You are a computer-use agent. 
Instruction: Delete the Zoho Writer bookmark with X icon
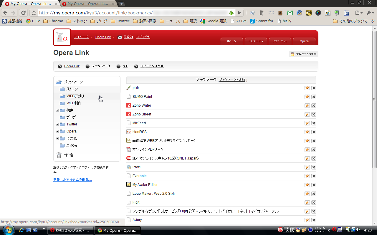[x=314, y=105]
